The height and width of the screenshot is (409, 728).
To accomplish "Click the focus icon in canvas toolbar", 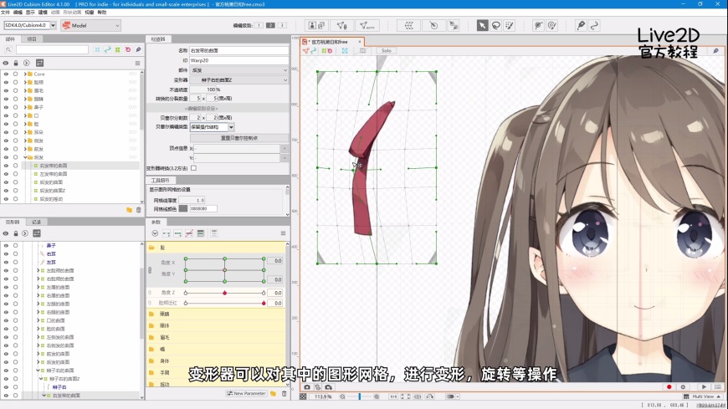I will click(x=345, y=51).
